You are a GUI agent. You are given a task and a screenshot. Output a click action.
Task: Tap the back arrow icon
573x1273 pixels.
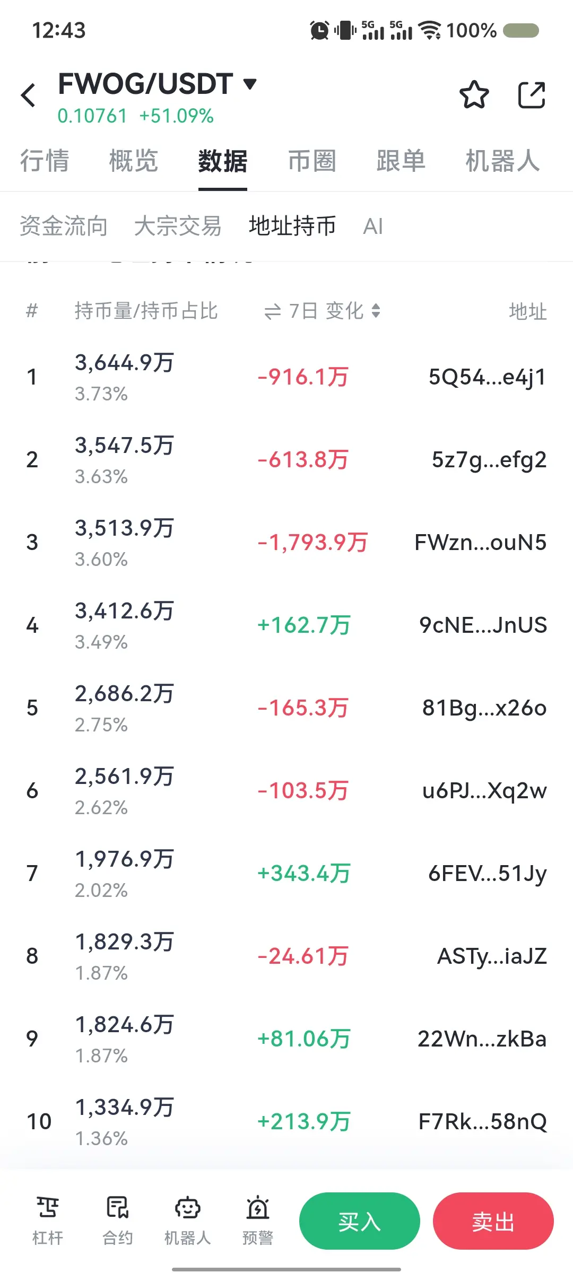29,95
